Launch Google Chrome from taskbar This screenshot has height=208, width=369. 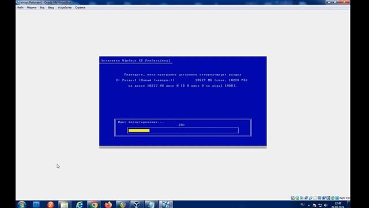[93, 205]
